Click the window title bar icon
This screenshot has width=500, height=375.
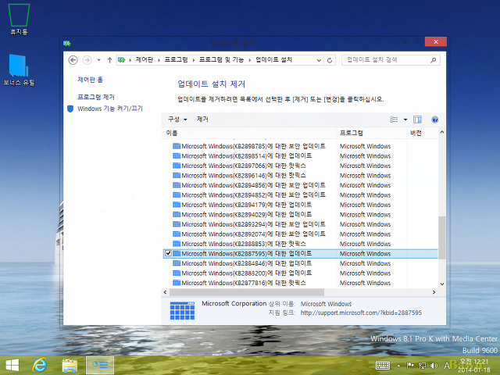tap(67, 44)
